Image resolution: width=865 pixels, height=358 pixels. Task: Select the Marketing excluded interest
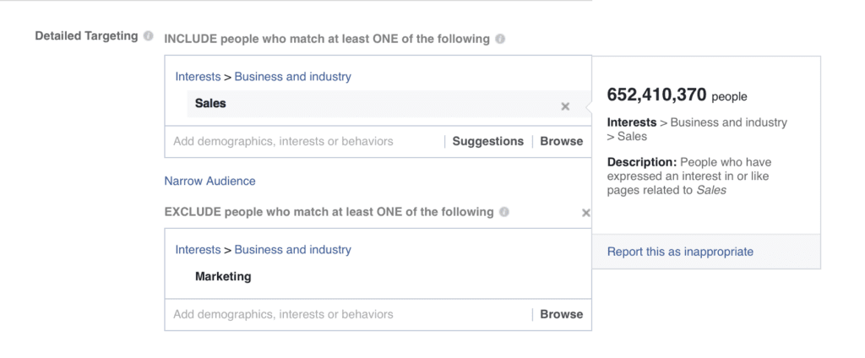(223, 277)
